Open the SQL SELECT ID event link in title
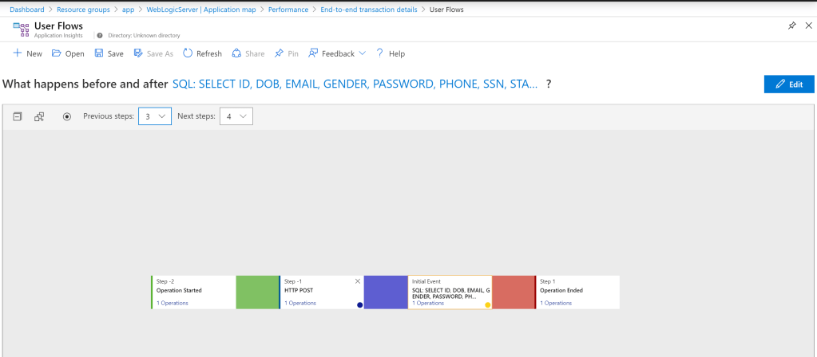817x357 pixels. 355,84
